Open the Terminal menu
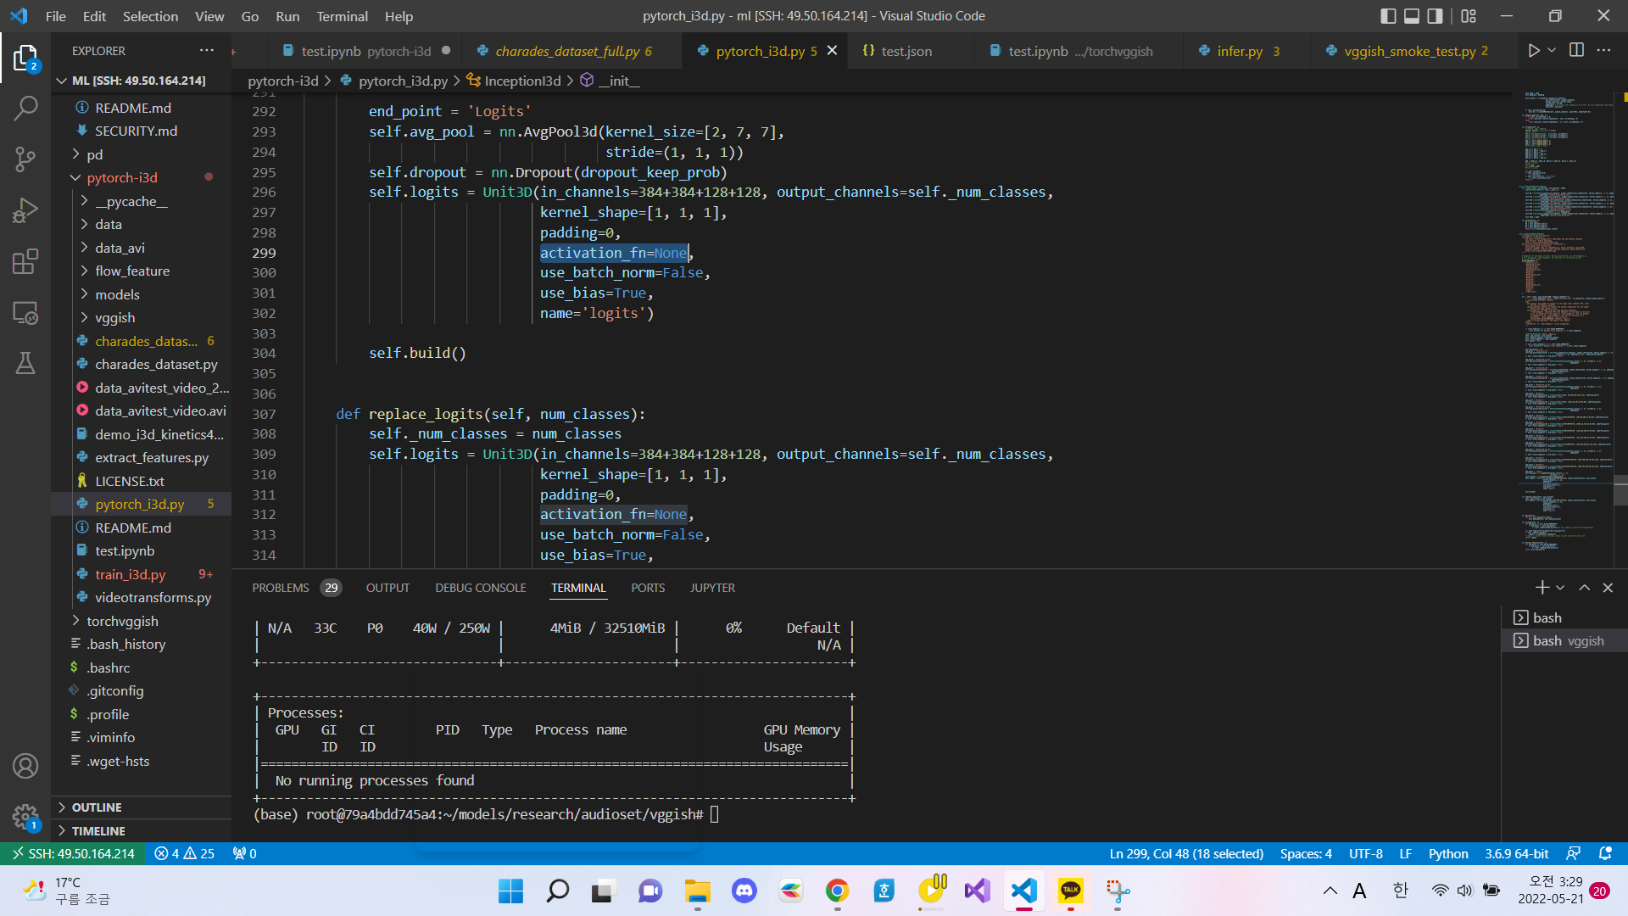The width and height of the screenshot is (1628, 916). click(342, 16)
